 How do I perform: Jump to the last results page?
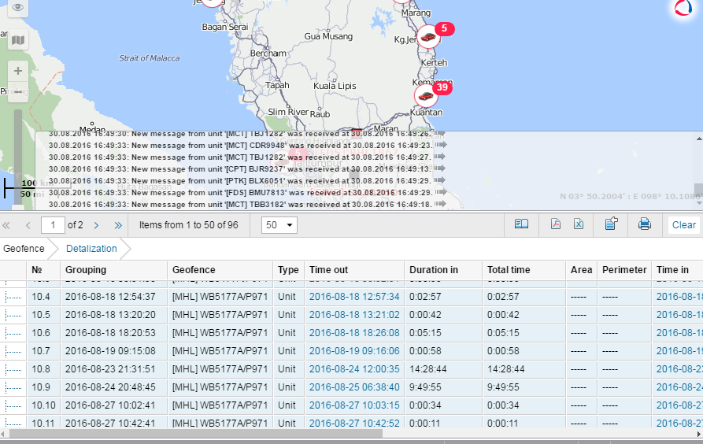tap(118, 225)
